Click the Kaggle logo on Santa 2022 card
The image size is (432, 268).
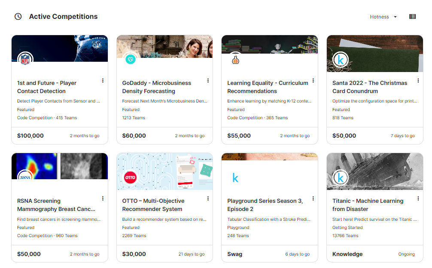click(340, 60)
